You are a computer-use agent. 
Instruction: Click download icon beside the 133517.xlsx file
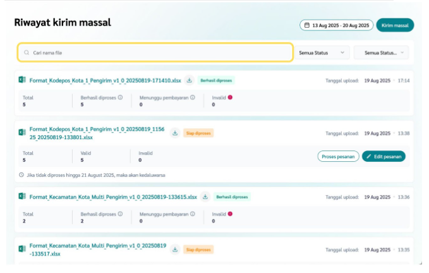[175, 250]
